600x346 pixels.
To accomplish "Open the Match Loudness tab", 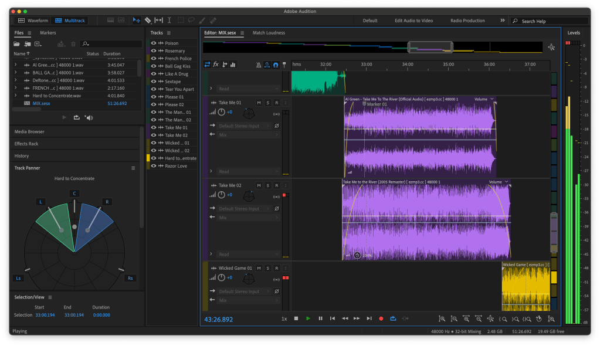I will (x=269, y=33).
